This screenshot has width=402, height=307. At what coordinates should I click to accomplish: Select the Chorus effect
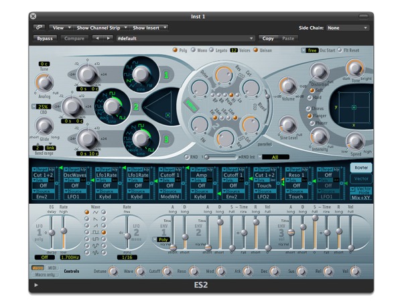(x=308, y=109)
